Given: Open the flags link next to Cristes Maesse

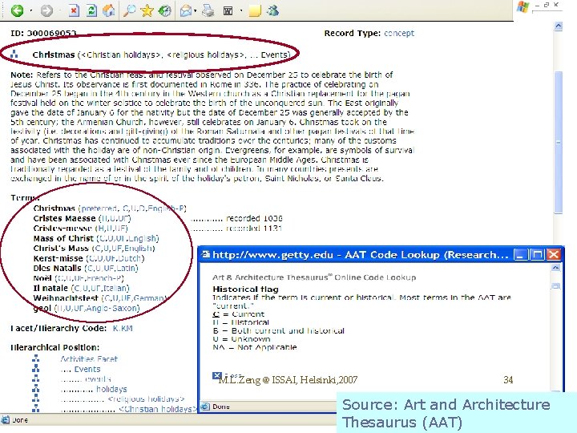Looking at the screenshot, I should 115,218.
